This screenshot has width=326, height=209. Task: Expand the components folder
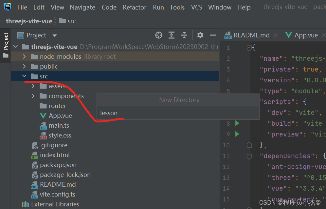pos(33,96)
